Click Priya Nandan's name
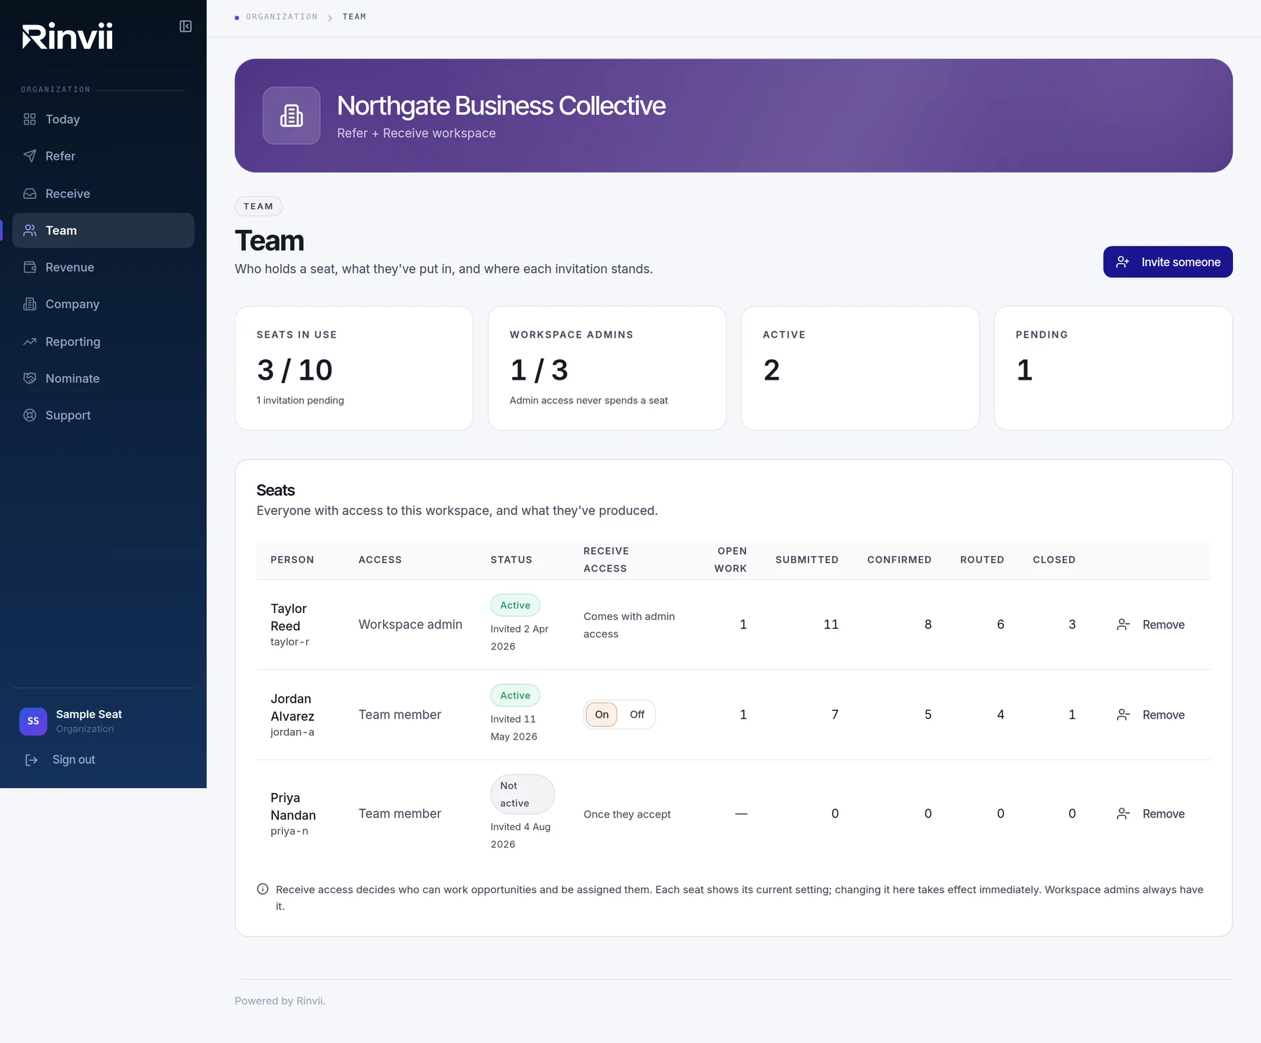Image resolution: width=1261 pixels, height=1043 pixels. [294, 806]
